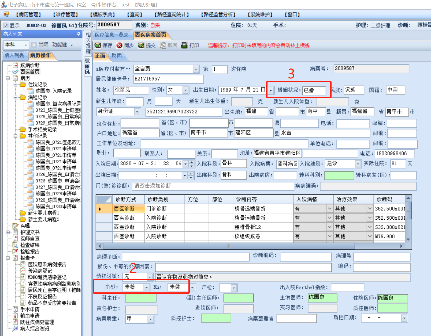
Task: Open the 性别 dropdown showing 女
Action: (x=185, y=90)
